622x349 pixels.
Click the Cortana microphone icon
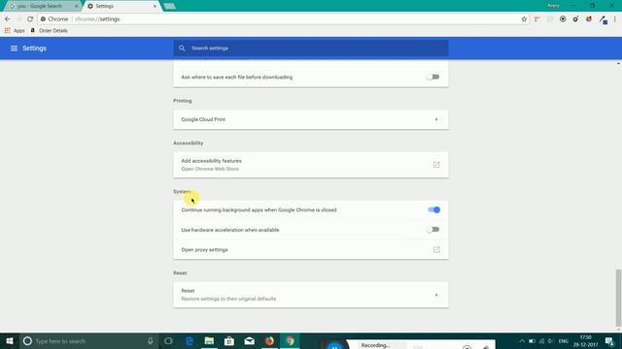151,341
